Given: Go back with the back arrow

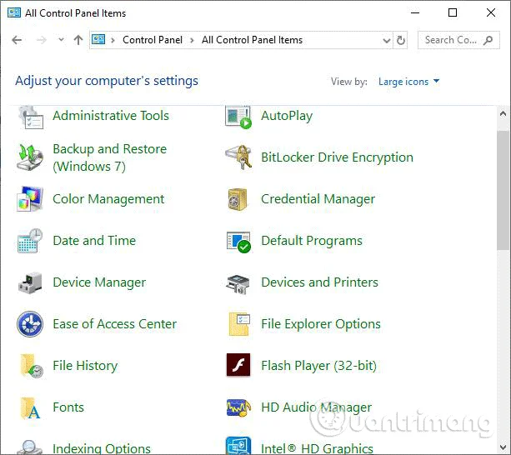Looking at the screenshot, I should click(x=17, y=40).
